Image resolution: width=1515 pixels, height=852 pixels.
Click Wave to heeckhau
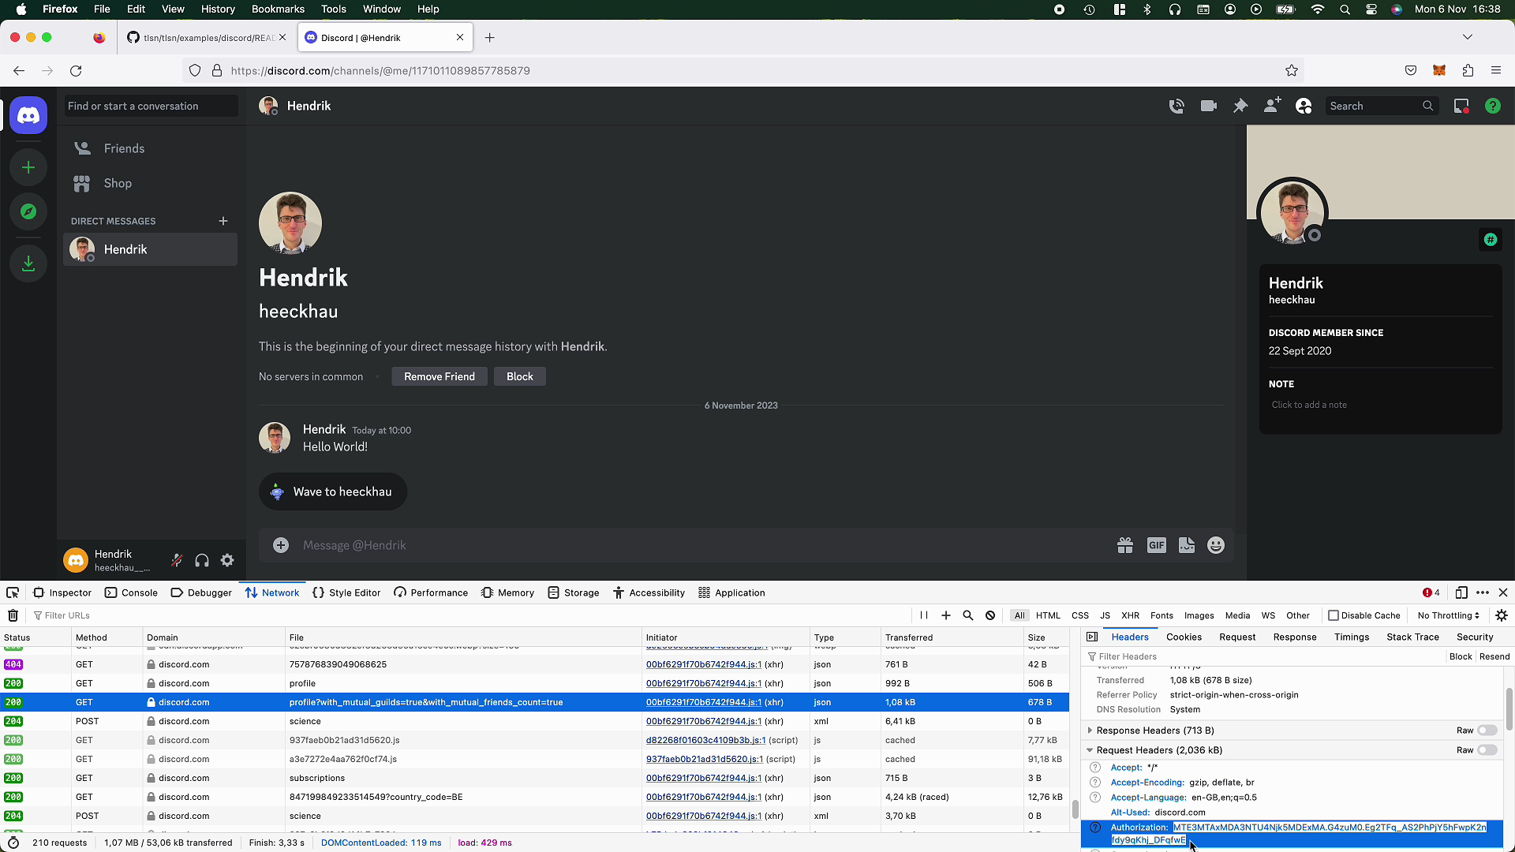[332, 491]
